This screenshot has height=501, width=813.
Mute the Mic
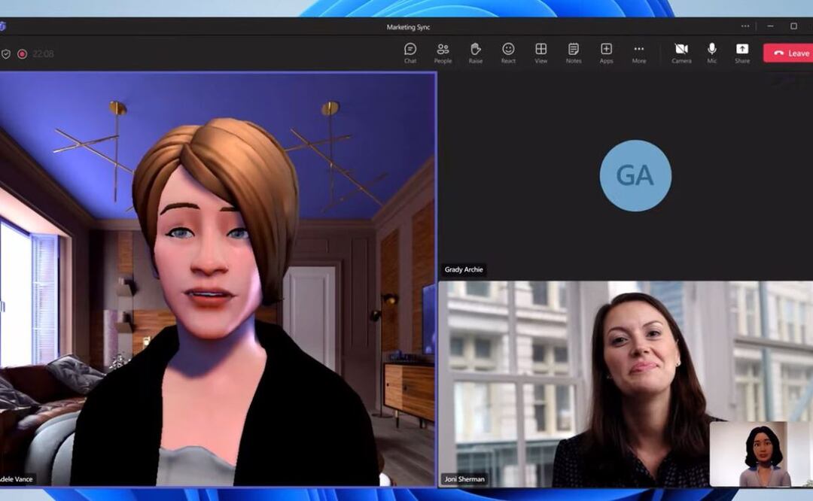(711, 53)
